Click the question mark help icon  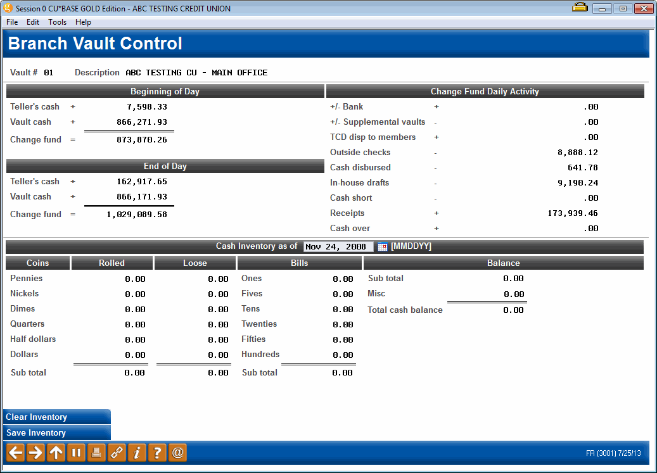(x=156, y=452)
